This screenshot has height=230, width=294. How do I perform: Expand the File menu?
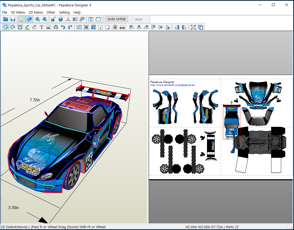coord(5,12)
